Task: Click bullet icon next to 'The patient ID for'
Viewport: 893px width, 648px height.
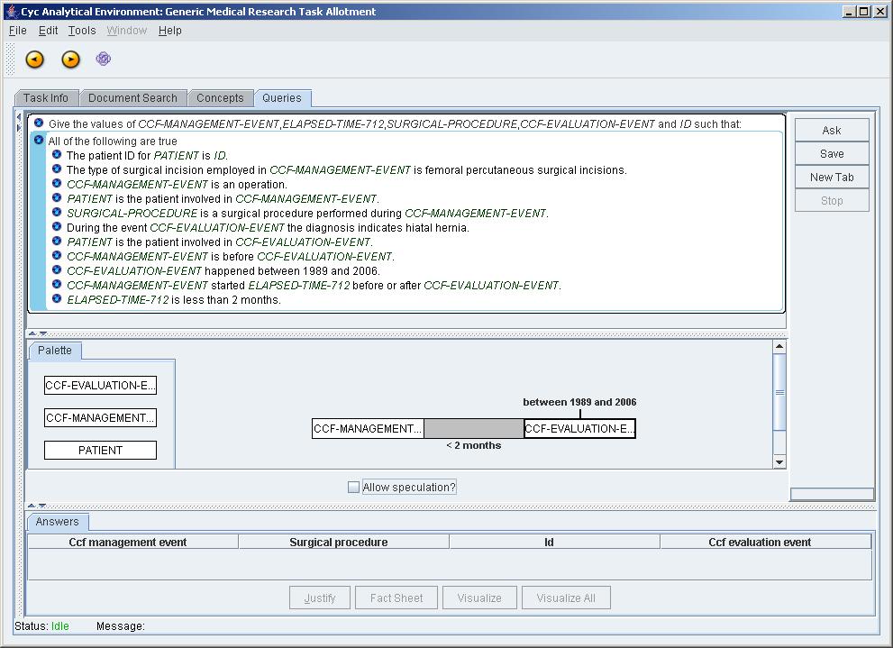Action: 57,155
